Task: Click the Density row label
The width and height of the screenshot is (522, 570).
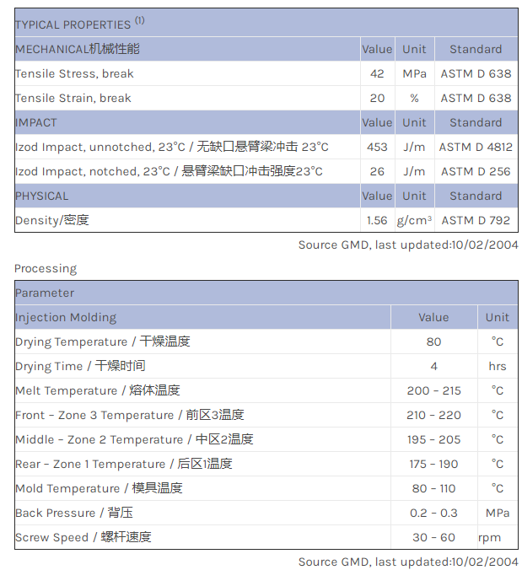Action: click(x=52, y=220)
